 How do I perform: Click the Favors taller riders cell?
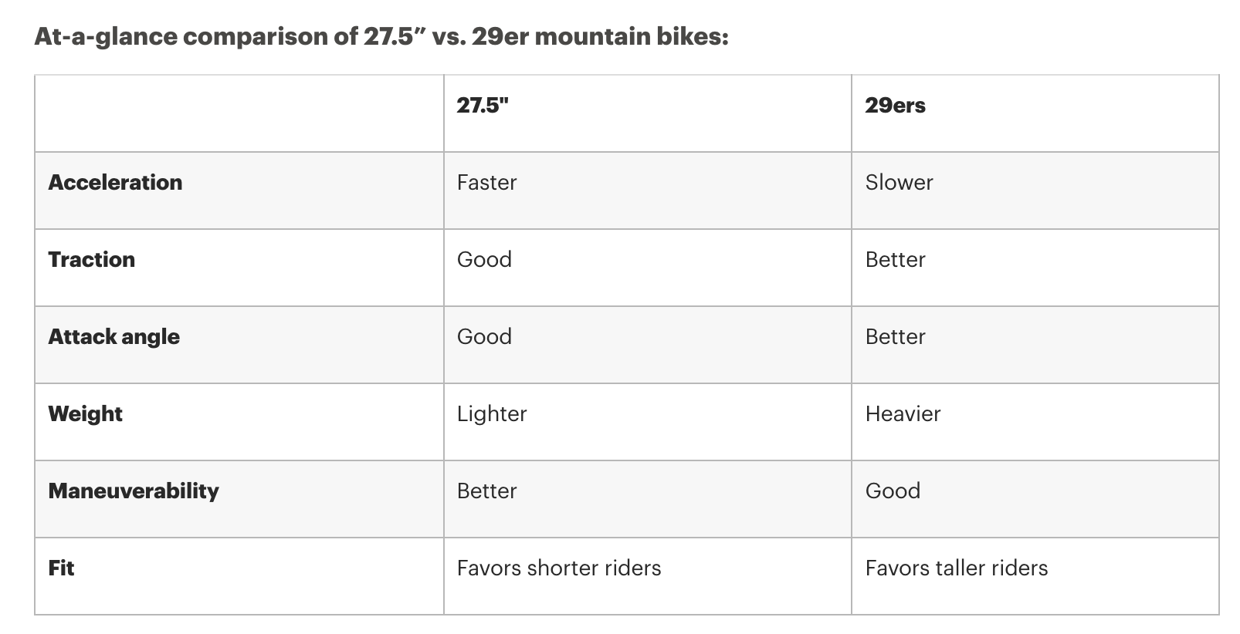tap(956, 568)
